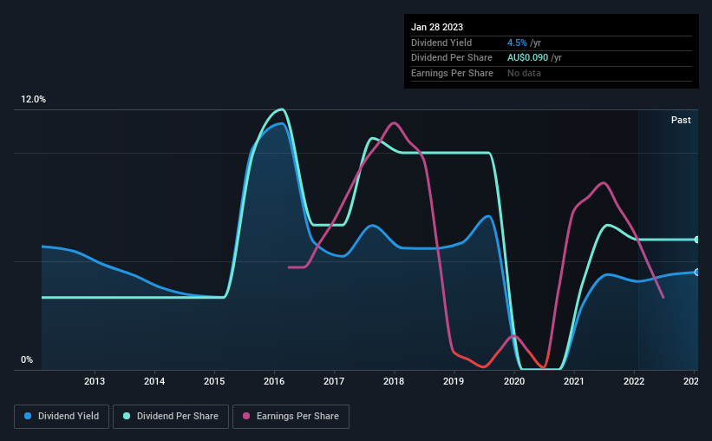Select the 2019 x-axis label

click(x=454, y=381)
